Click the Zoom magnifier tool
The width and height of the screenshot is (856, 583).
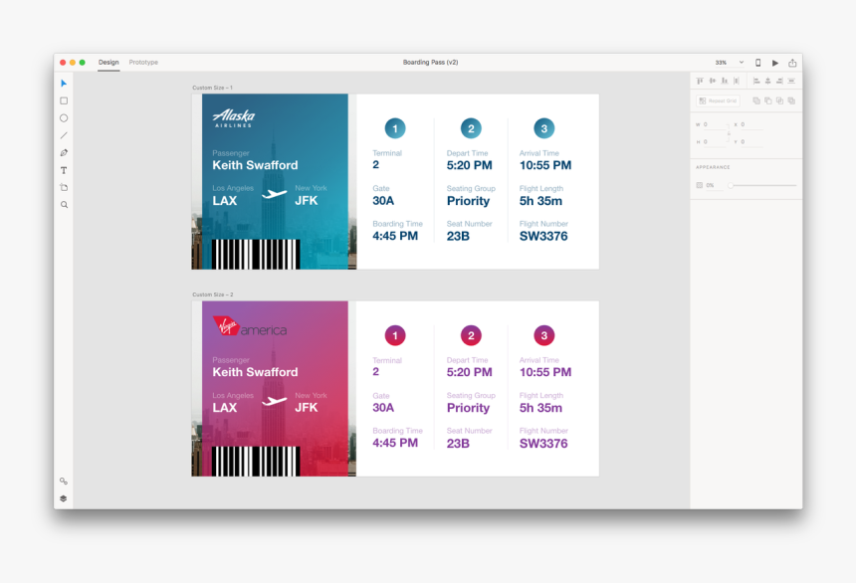pyautogui.click(x=64, y=205)
